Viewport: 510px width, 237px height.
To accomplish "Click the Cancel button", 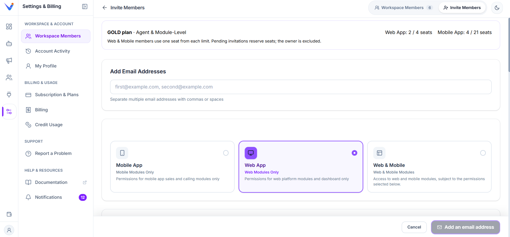I will pos(414,227).
